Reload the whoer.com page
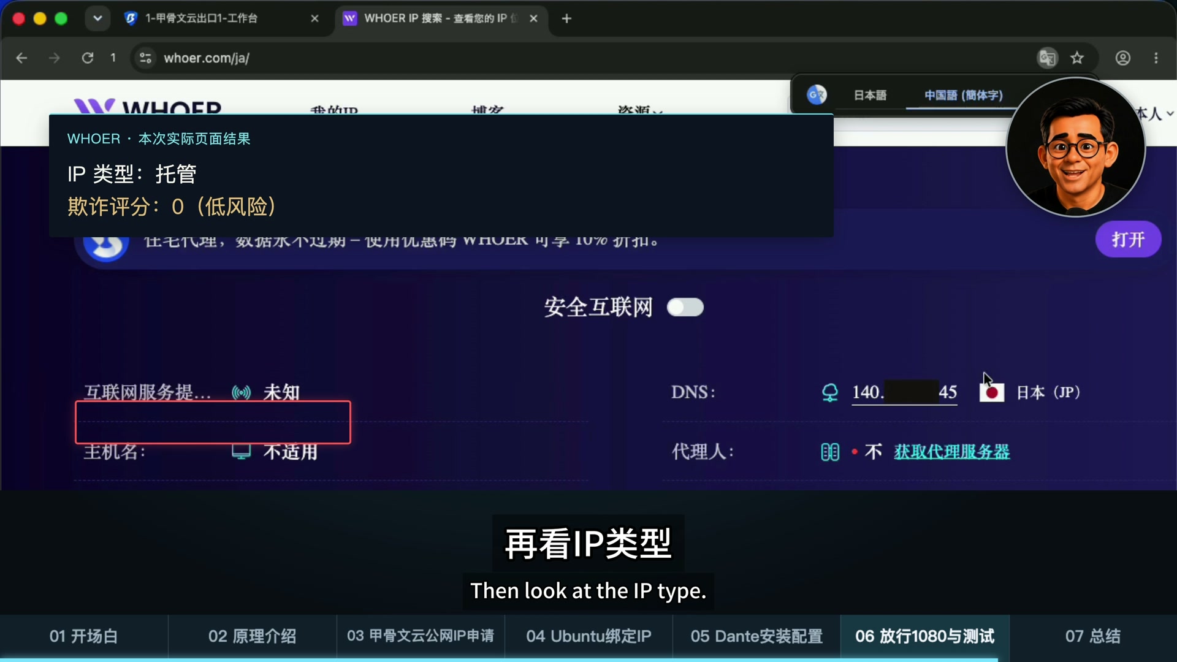 [x=88, y=58]
